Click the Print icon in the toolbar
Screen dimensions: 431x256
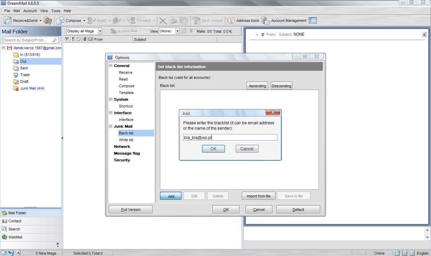click(173, 21)
